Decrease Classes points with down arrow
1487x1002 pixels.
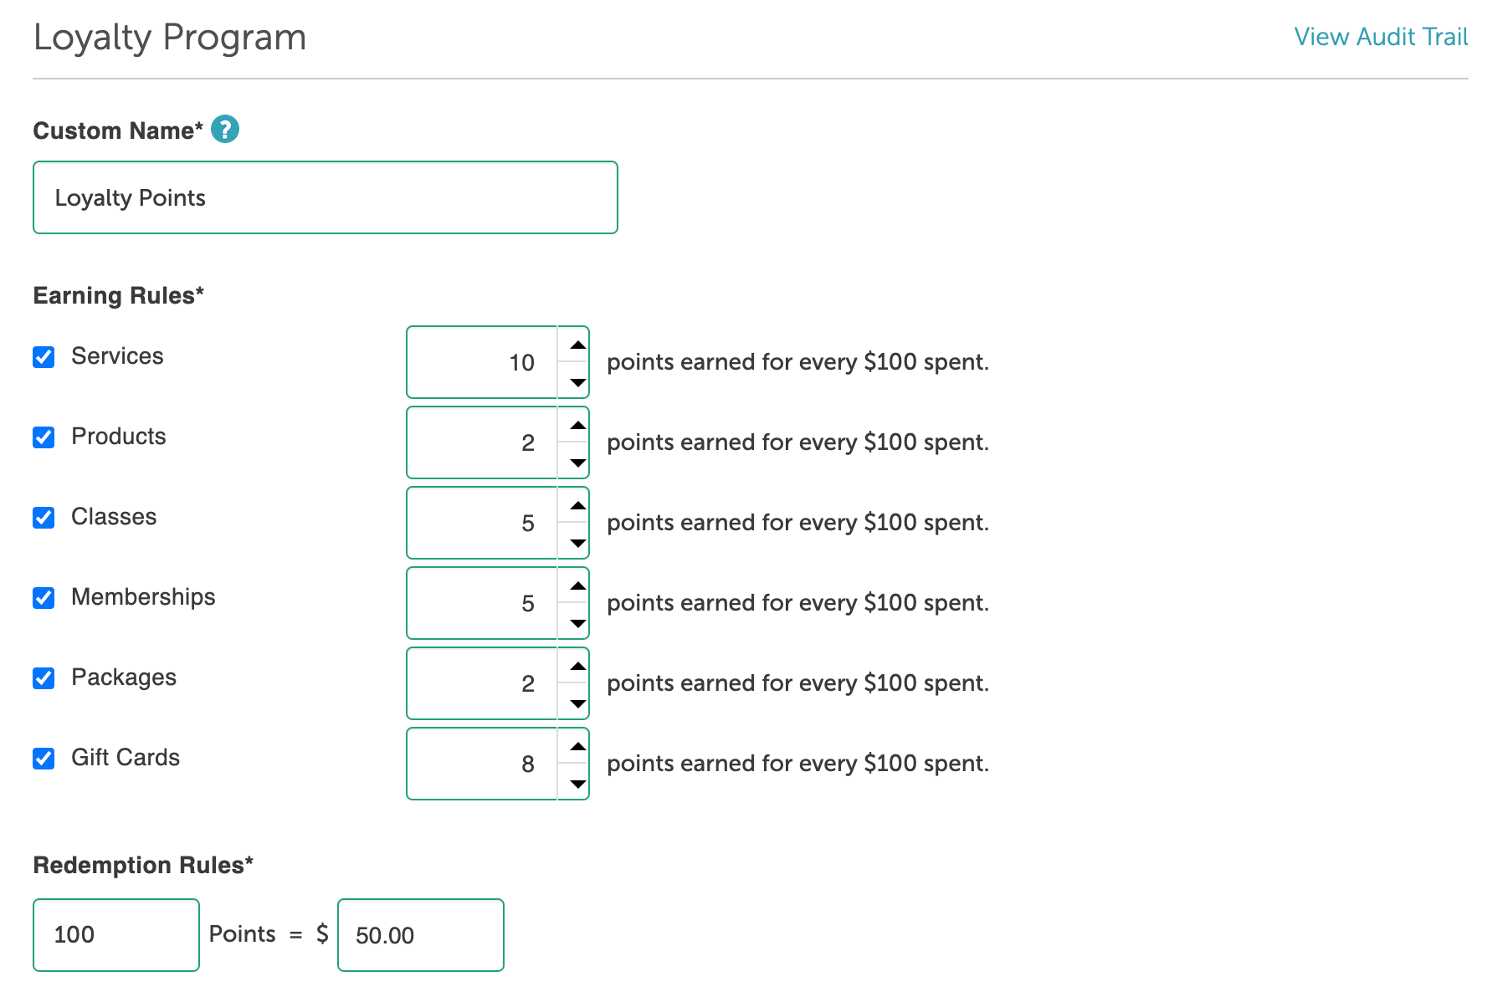577,542
